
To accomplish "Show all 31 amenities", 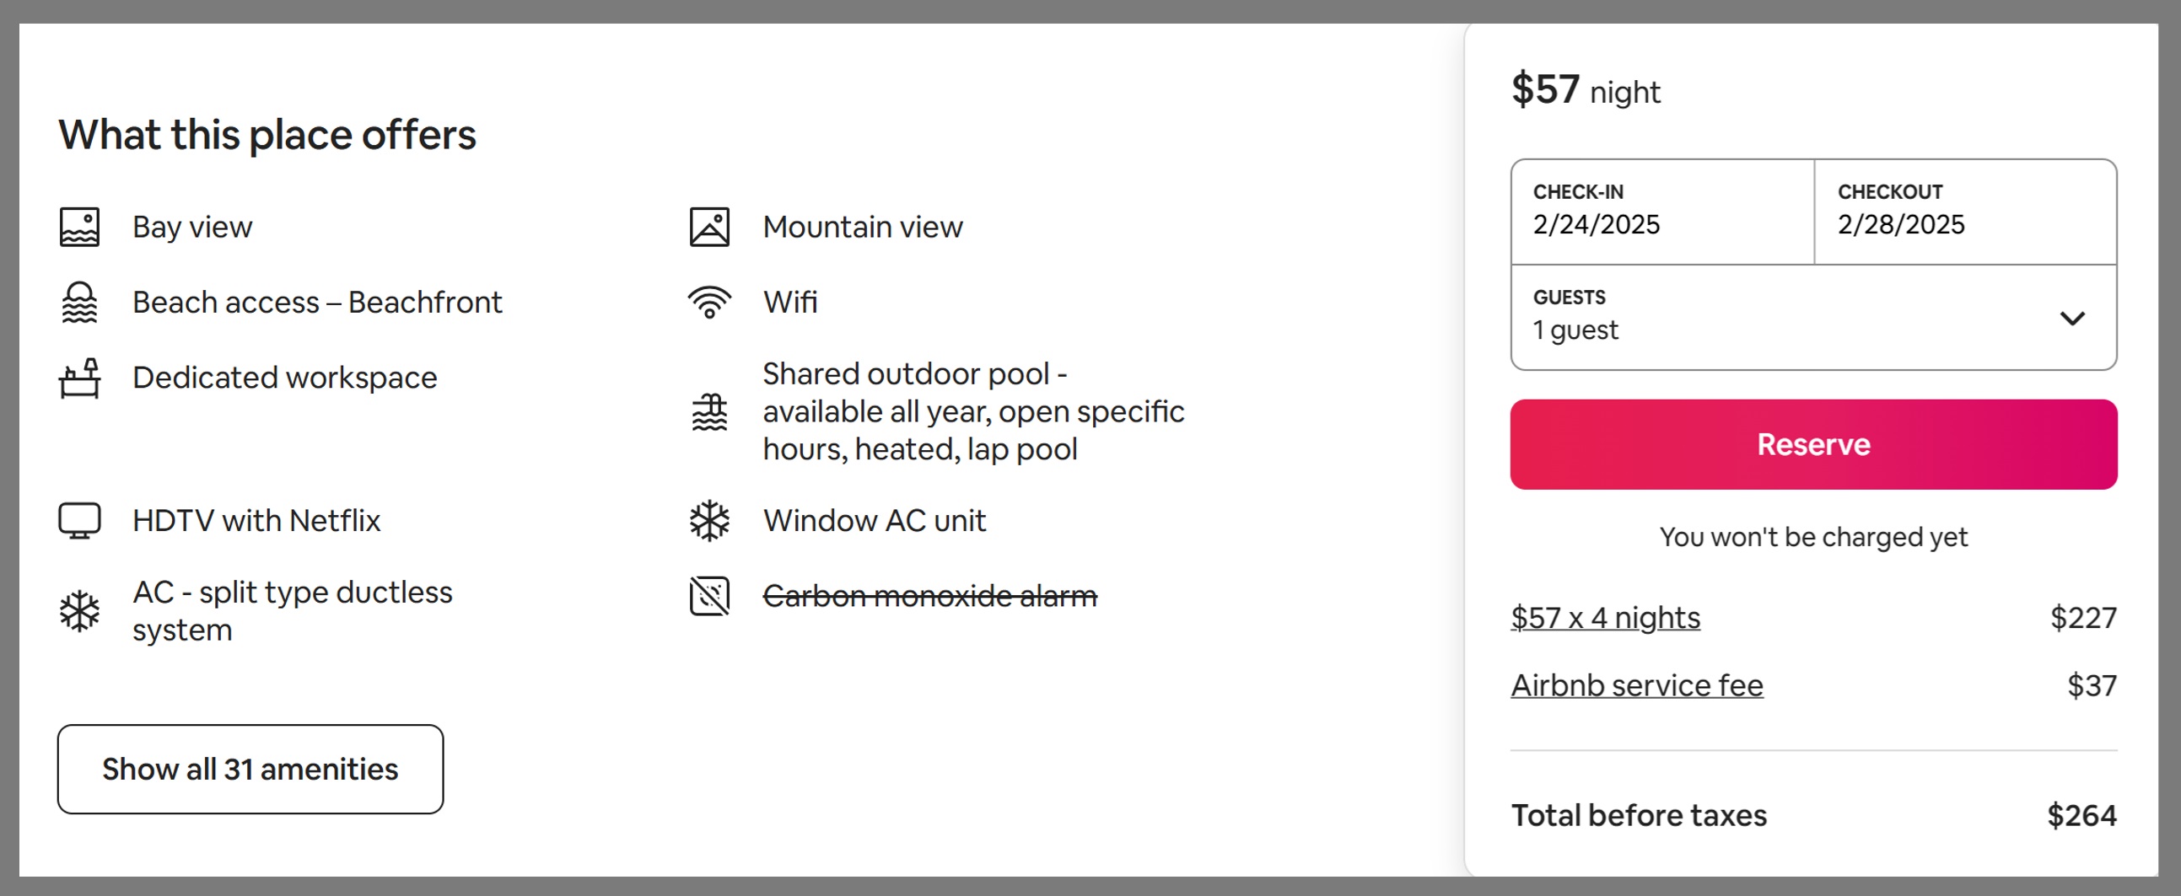I will [250, 769].
